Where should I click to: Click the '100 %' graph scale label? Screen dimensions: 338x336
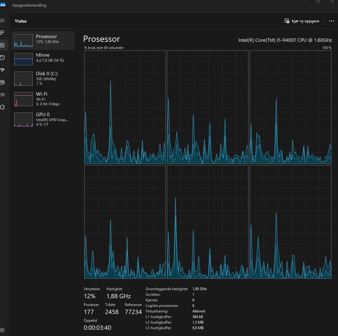pyautogui.click(x=327, y=47)
